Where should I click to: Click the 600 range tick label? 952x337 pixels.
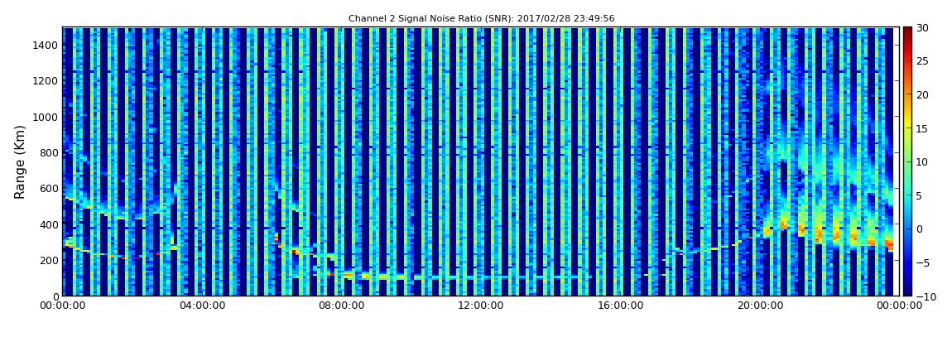(49, 189)
